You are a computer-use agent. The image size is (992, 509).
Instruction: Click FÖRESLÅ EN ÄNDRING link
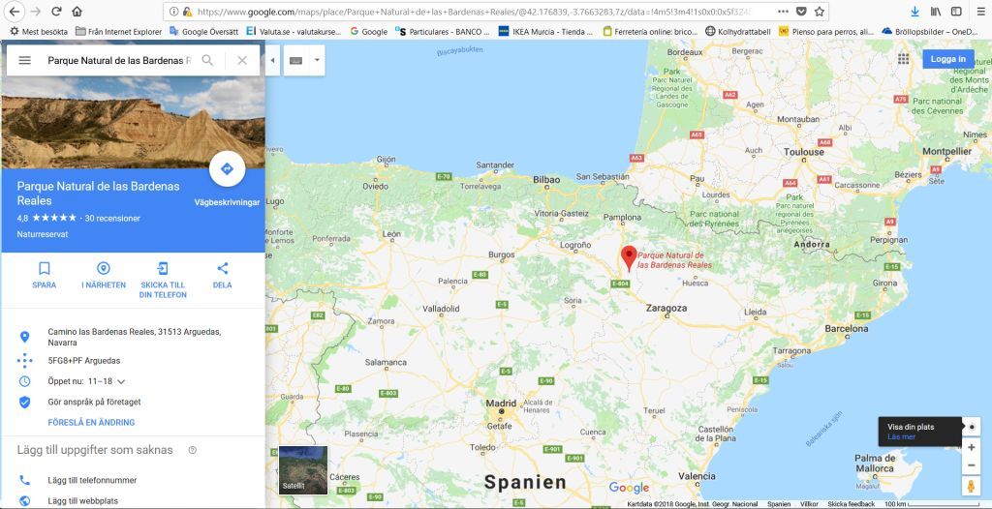91,422
